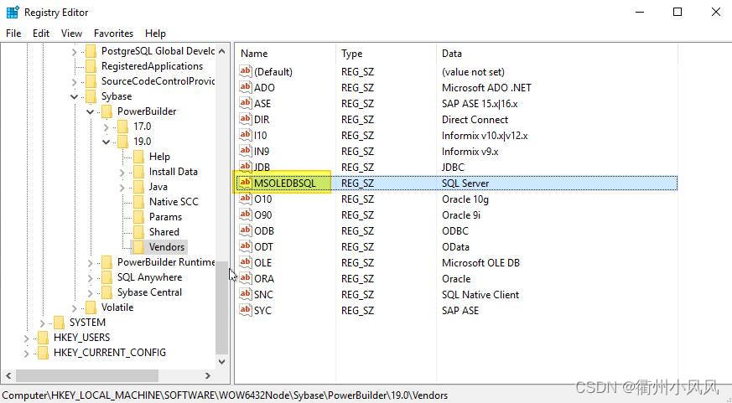Viewport: 732px width, 403px height.
Task: Collapse the Sybase tree node
Action: [x=75, y=96]
